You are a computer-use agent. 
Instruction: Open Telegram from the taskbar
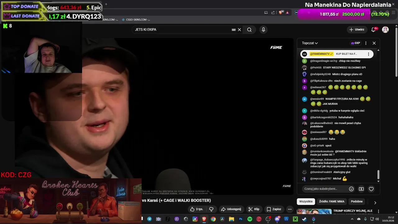[149, 219]
